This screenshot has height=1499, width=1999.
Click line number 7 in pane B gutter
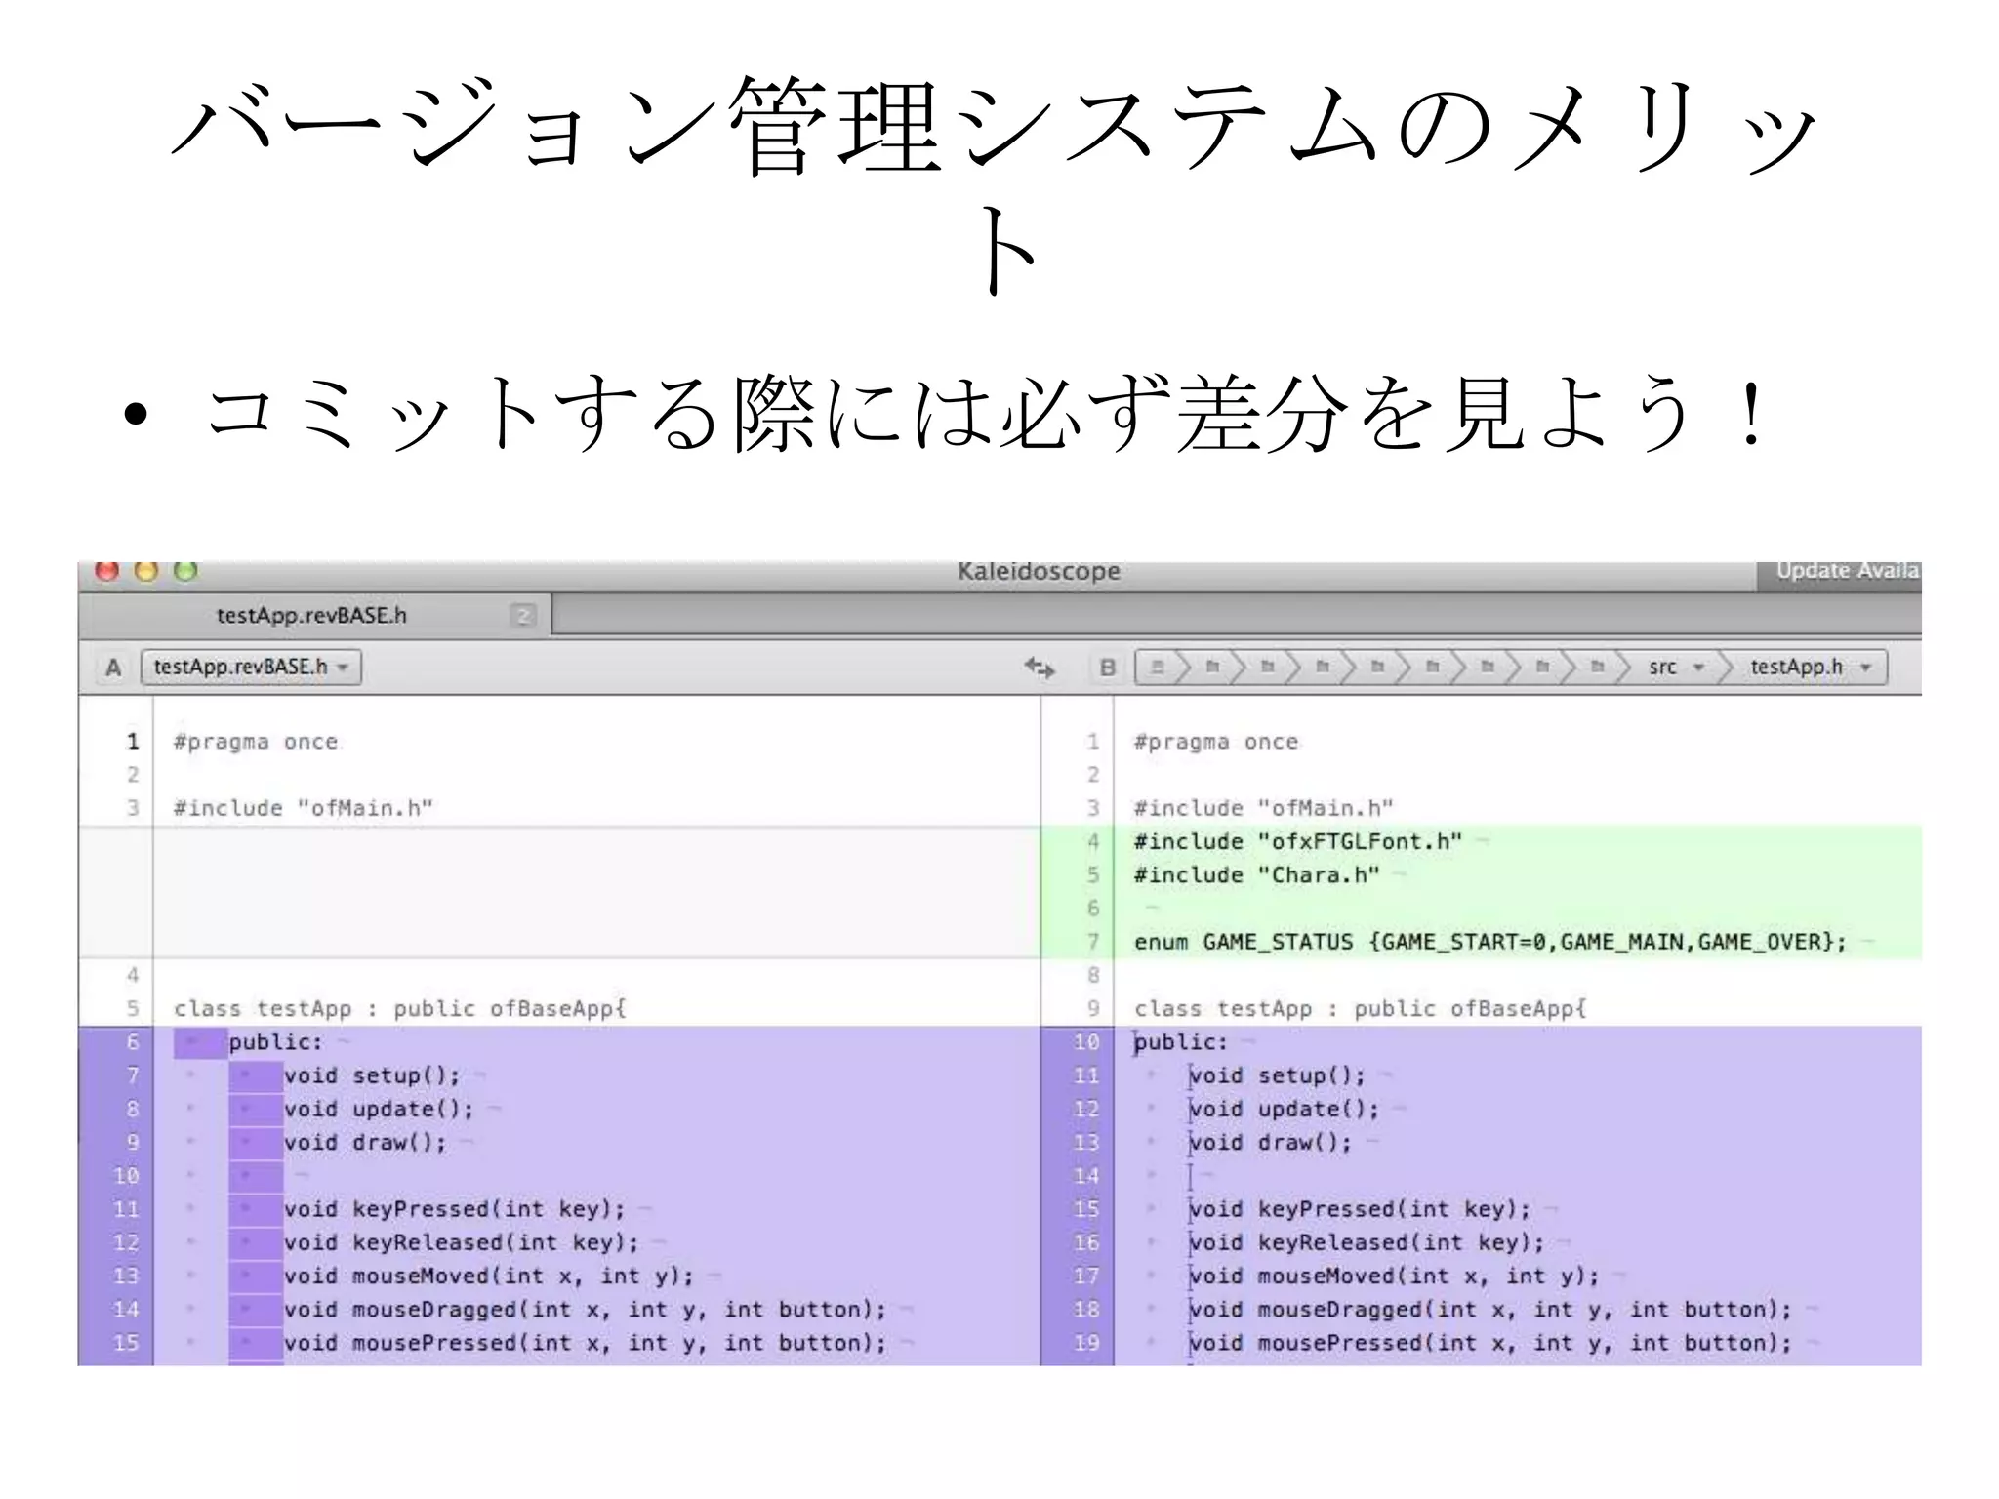1093,942
